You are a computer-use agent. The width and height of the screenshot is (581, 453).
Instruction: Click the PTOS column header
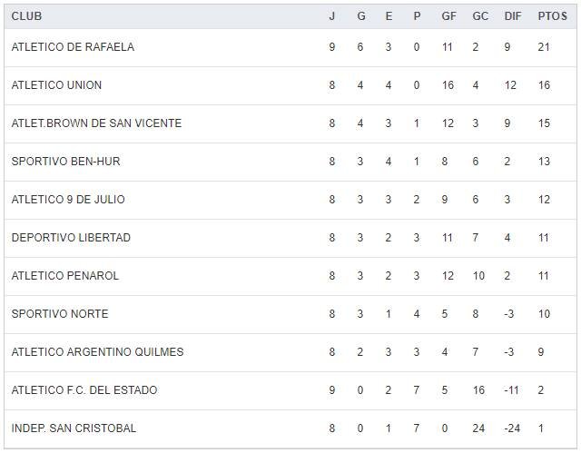[551, 16]
